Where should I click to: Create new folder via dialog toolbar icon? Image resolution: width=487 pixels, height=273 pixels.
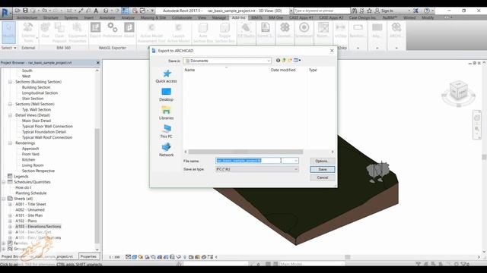coord(290,61)
